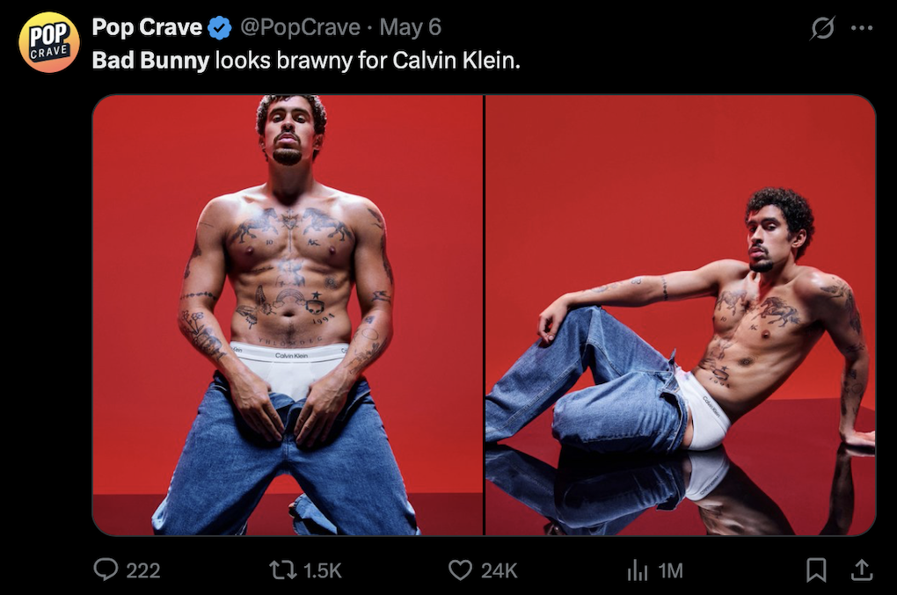The image size is (897, 595).
Task: Open the Pop Crave display name link
Action: (148, 28)
